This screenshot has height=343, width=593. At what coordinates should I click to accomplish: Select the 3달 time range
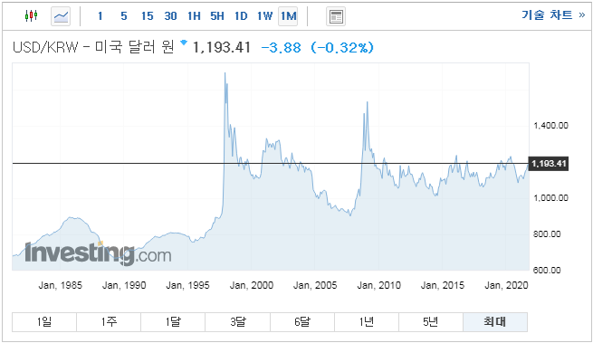coord(237,322)
